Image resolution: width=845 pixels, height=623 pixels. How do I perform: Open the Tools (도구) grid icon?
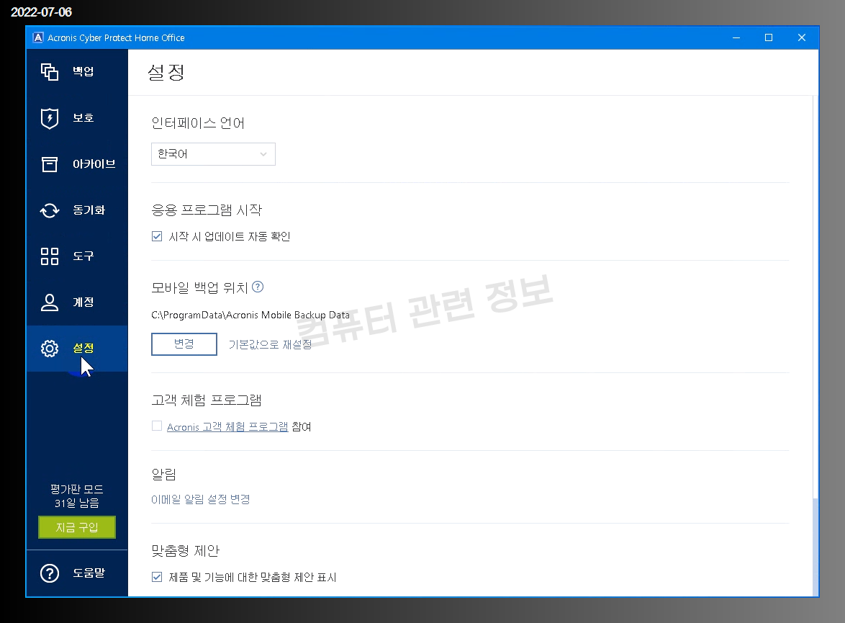[x=50, y=256]
